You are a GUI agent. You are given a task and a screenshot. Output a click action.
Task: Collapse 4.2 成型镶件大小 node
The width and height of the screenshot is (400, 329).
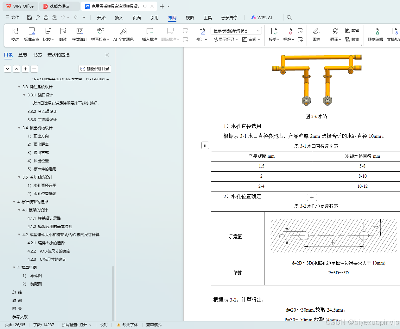point(19,235)
